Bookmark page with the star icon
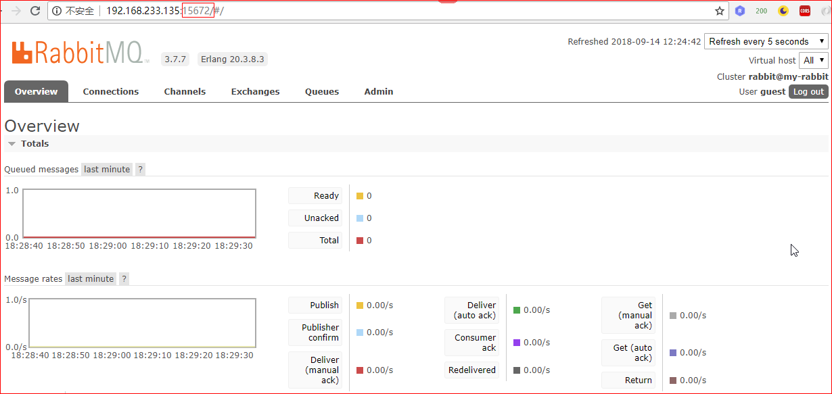This screenshot has width=832, height=394. pos(720,11)
